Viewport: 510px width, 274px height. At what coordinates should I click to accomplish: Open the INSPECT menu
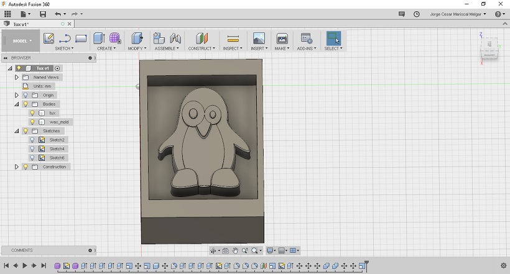click(x=233, y=48)
